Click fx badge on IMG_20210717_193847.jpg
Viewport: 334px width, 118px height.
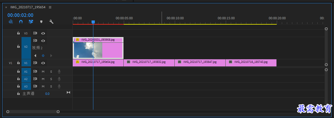coord(180,62)
